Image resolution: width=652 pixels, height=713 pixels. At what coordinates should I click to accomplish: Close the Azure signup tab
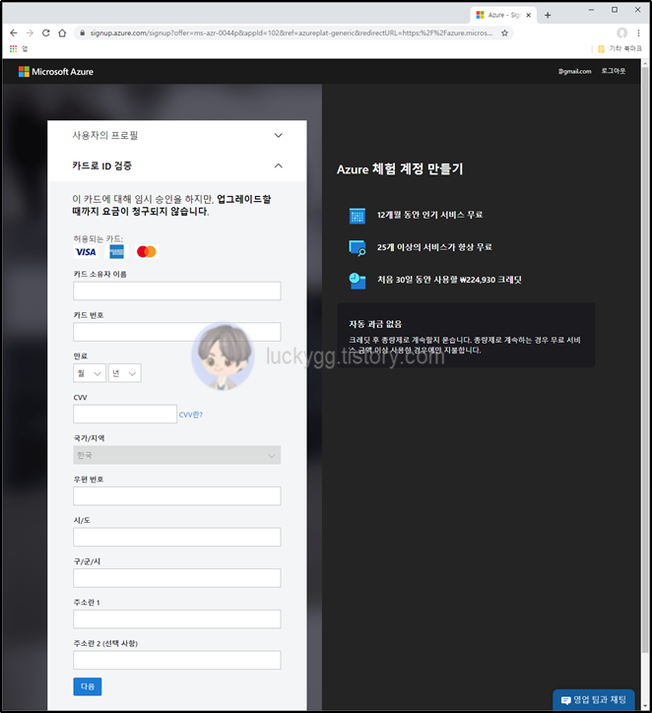point(528,15)
